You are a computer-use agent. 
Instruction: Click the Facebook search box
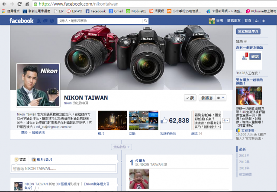point(100,21)
